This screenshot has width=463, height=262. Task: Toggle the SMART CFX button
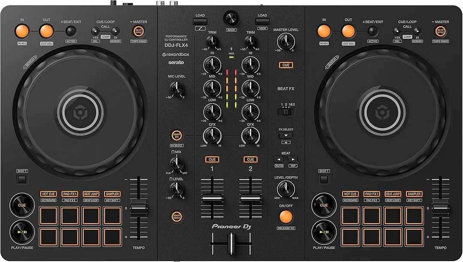[177, 136]
